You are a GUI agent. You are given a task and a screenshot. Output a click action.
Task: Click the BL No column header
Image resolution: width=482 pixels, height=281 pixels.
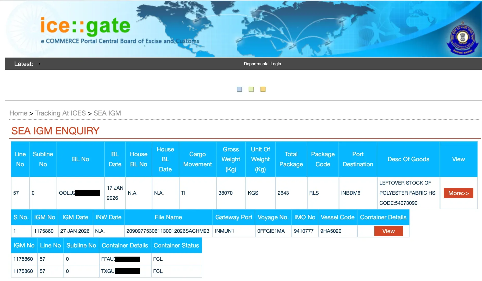(x=81, y=159)
